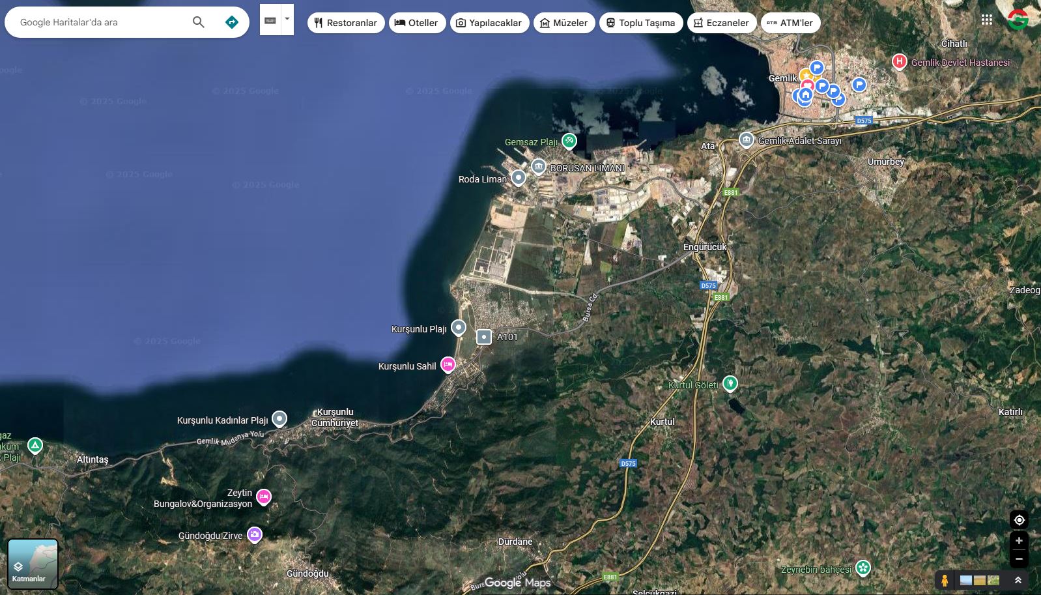Image resolution: width=1041 pixels, height=595 pixels.
Task: Zoom in with the plus button
Action: click(1019, 541)
